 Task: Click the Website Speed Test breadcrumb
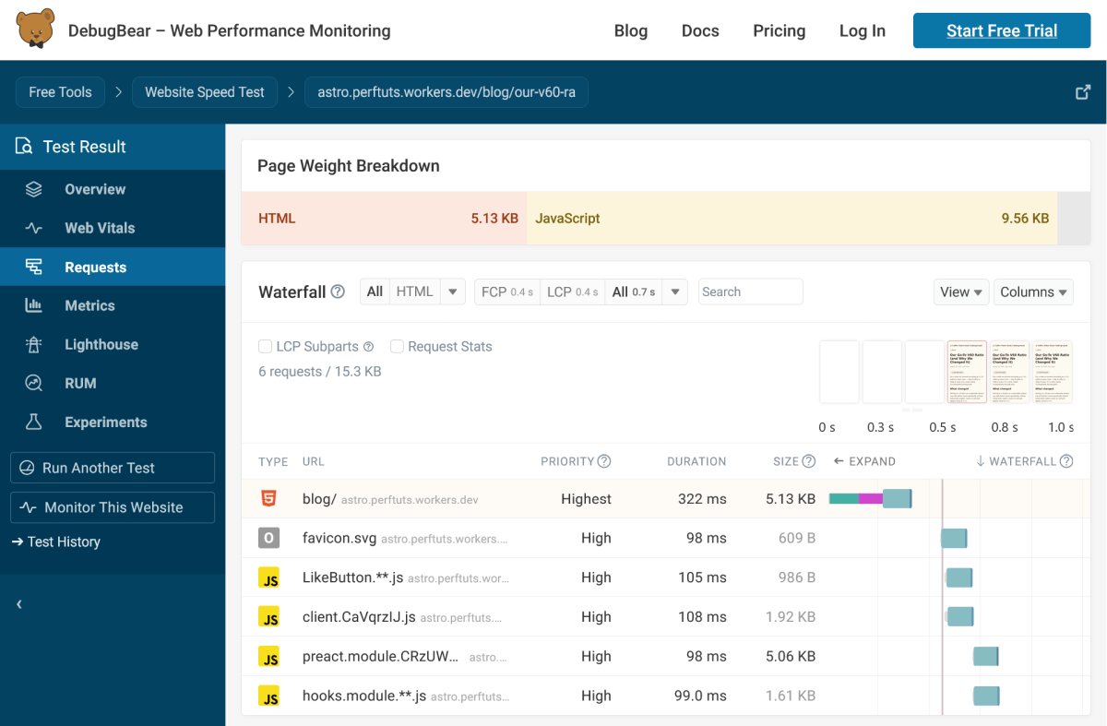(x=205, y=92)
